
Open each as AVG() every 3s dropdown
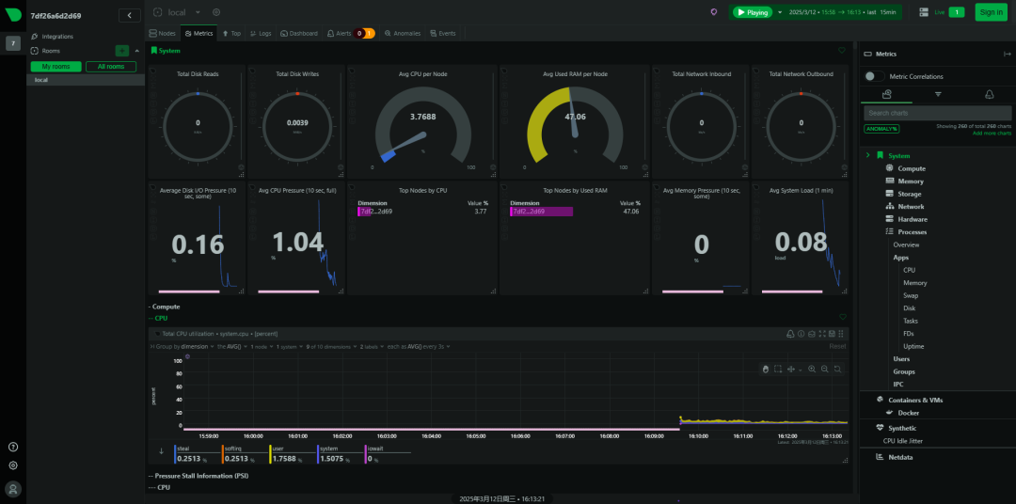[x=420, y=347]
